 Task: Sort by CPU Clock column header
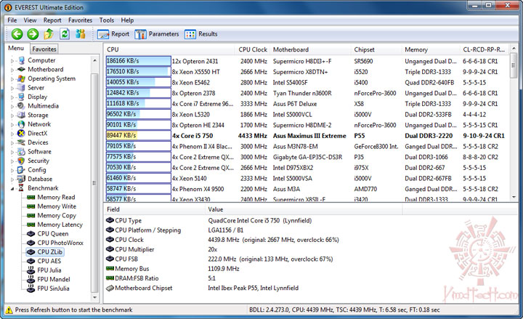(x=253, y=49)
